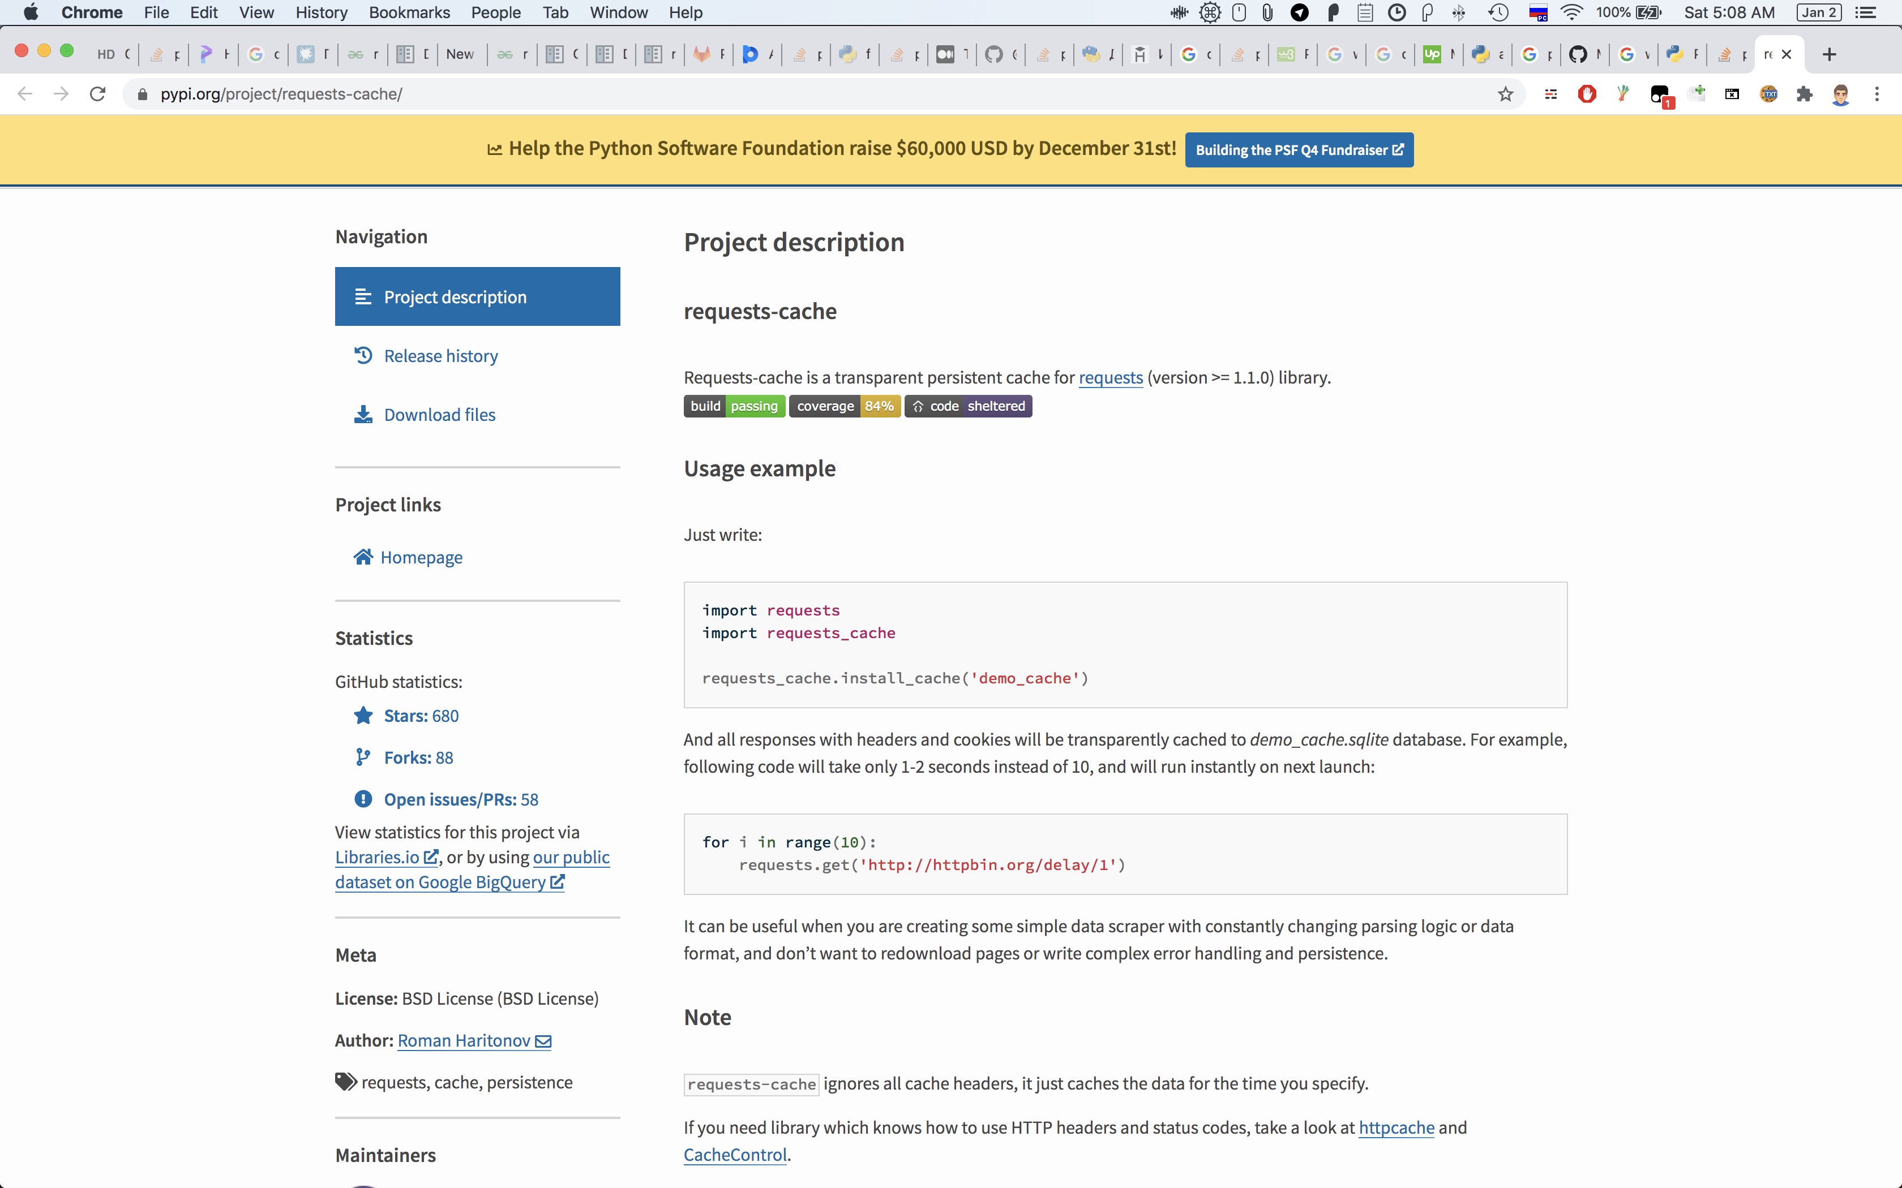The width and height of the screenshot is (1902, 1188).
Task: Click the envelope icon beside the author name
Action: [x=543, y=1042]
